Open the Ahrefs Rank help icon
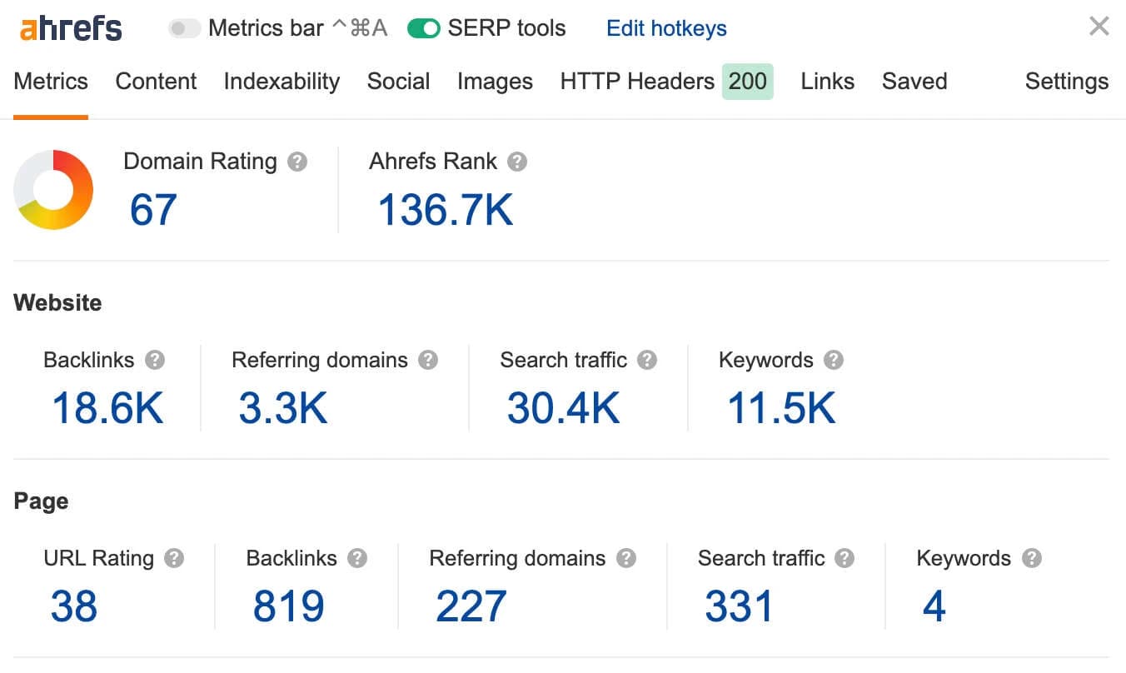The height and width of the screenshot is (673, 1126). [518, 162]
